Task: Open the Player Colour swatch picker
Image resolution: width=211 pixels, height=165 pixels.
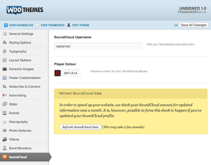Action: click(58, 73)
